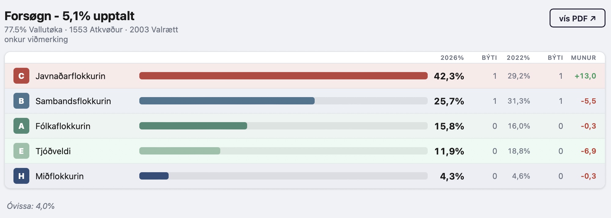
Task: Click the red C party badge
Action: pos(21,76)
